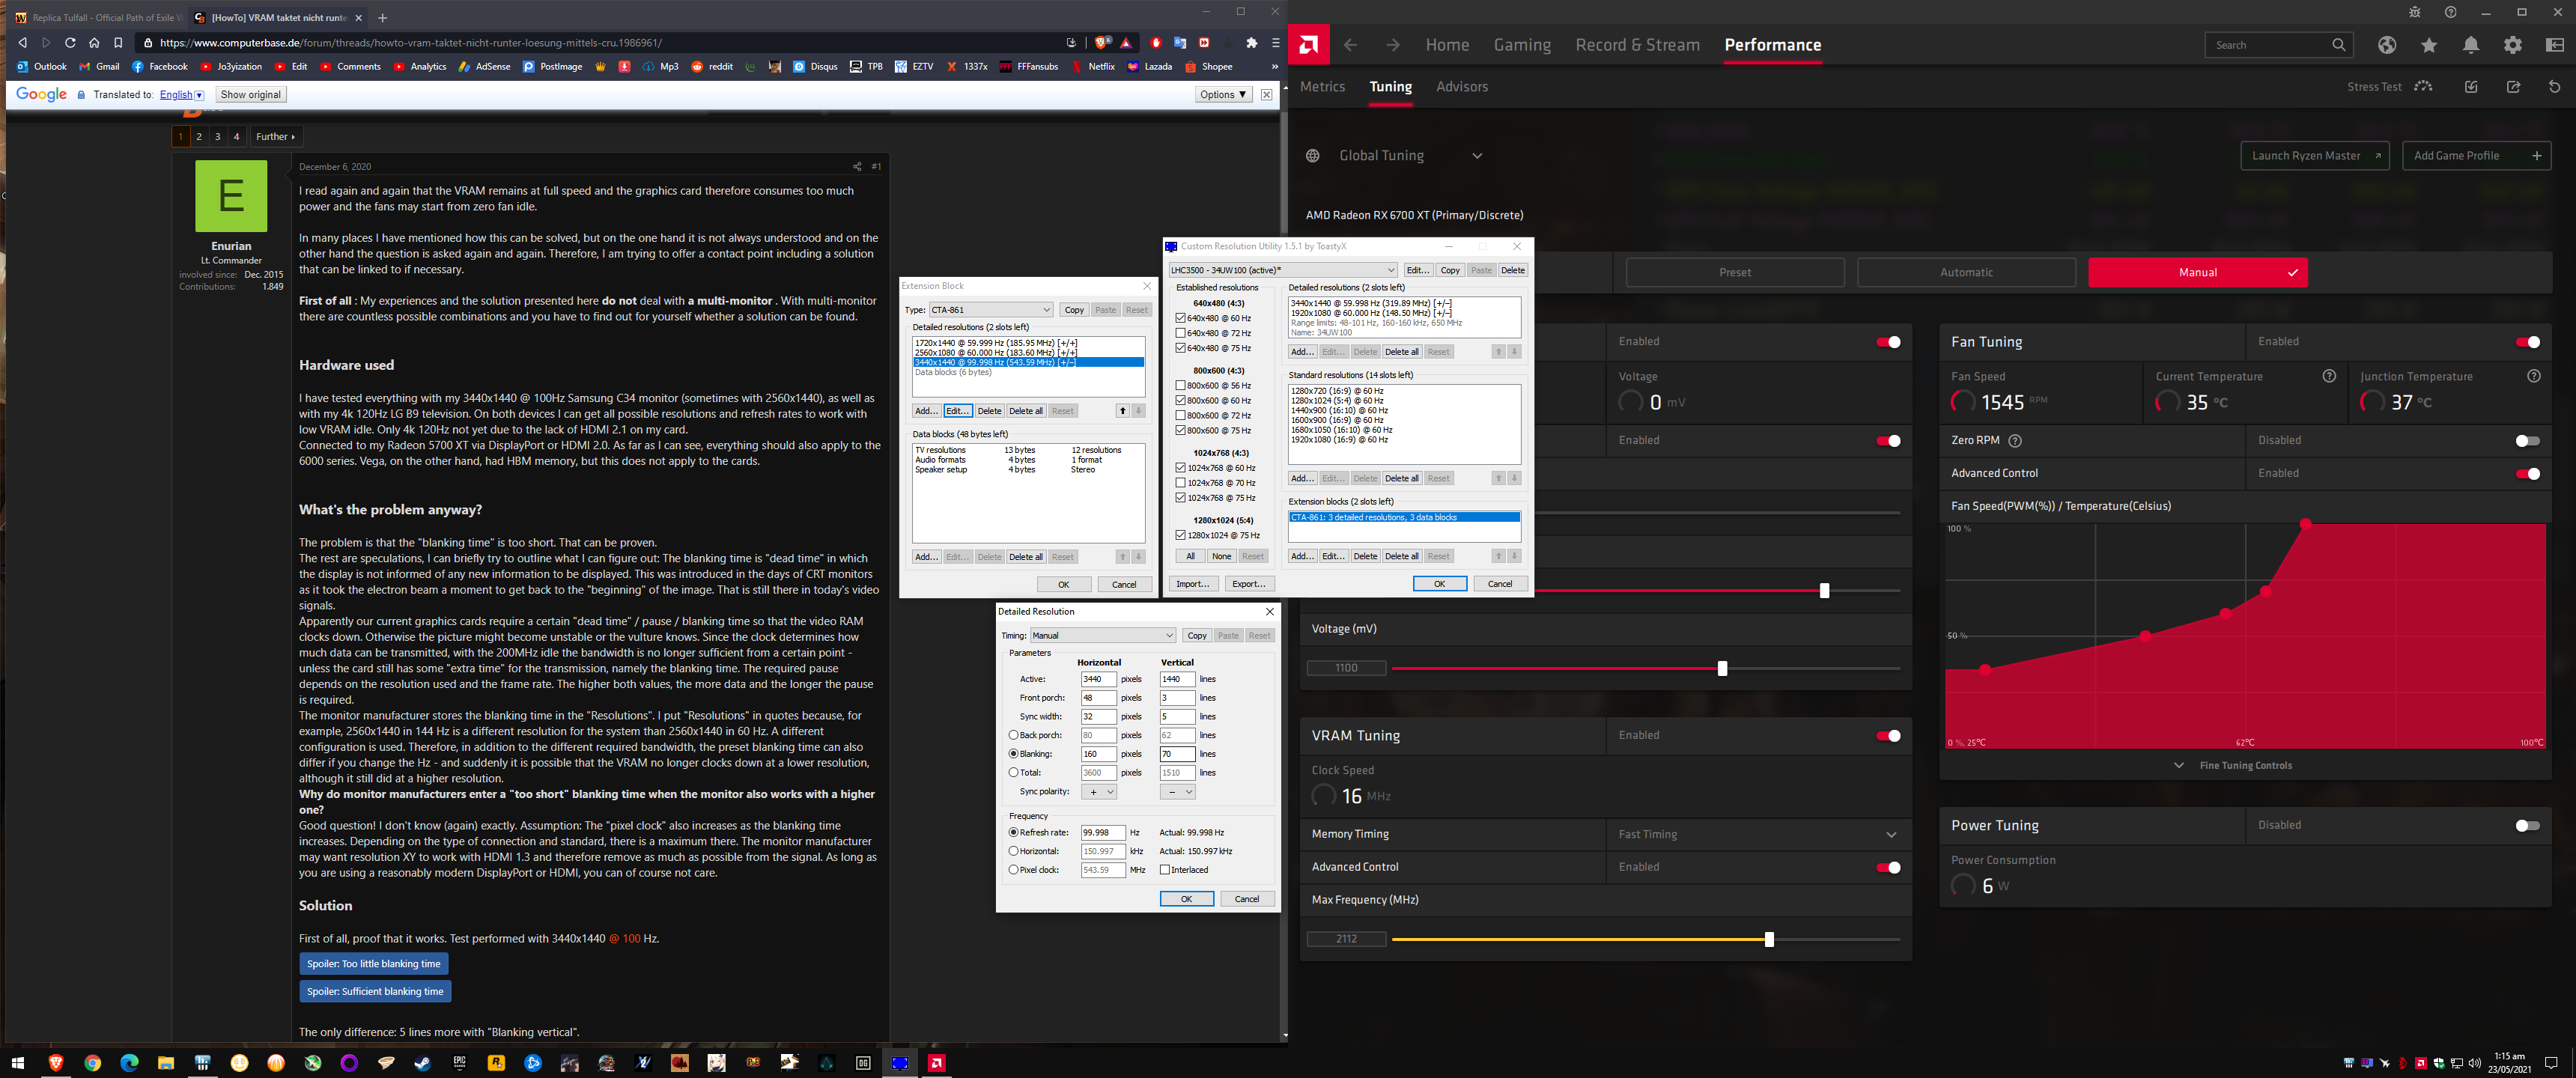This screenshot has height=1078, width=2576.
Task: Expand the Memory Timing Fast Timing dropdown
Action: tap(1890, 835)
